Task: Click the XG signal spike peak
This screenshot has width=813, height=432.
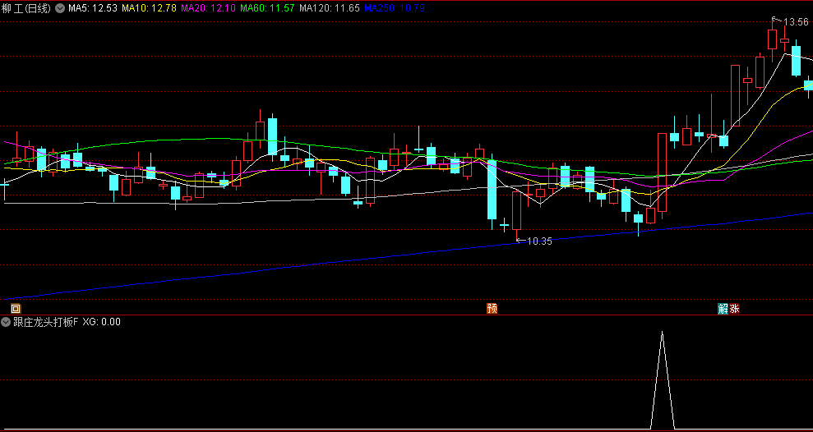Action: coord(662,333)
